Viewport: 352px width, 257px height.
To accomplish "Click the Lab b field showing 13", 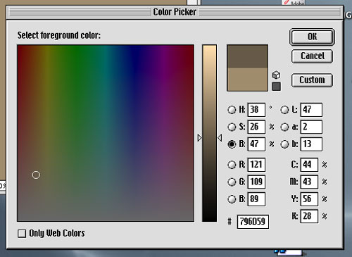I will pos(311,144).
